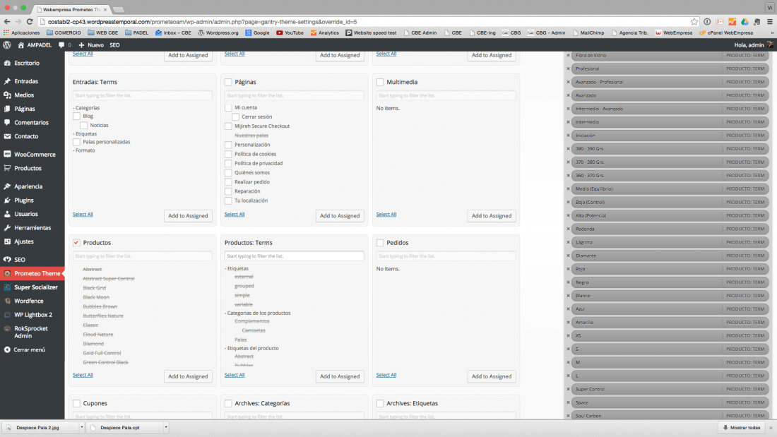Image resolution: width=777 pixels, height=437 pixels.
Task: Click Add to Assigned under Productos
Action: tap(188, 376)
